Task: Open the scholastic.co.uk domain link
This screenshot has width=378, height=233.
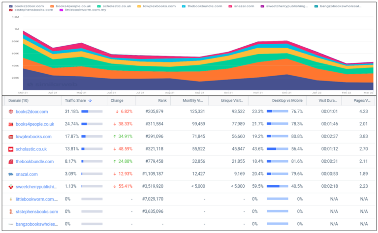Action: tap(31, 149)
